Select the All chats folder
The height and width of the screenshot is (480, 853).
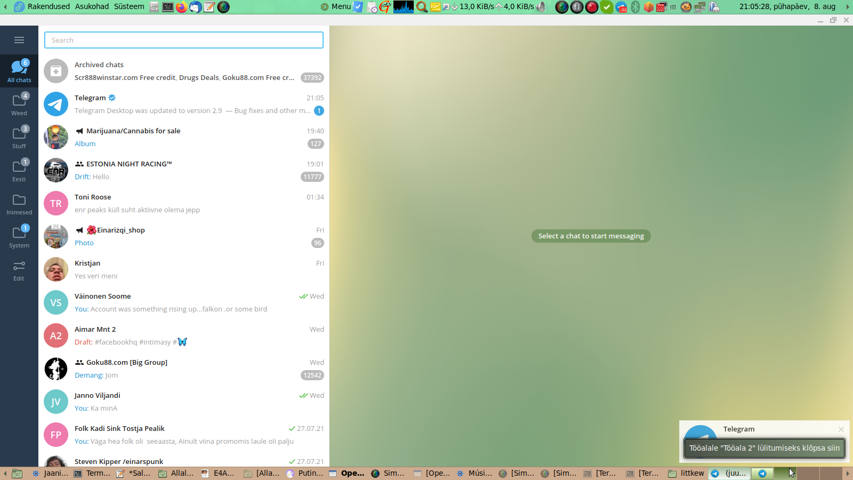click(19, 71)
